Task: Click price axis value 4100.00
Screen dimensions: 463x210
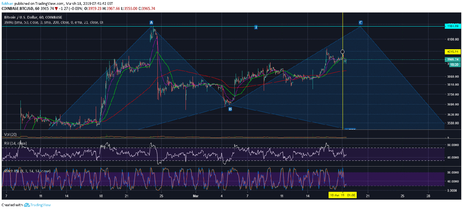Action: (452, 39)
